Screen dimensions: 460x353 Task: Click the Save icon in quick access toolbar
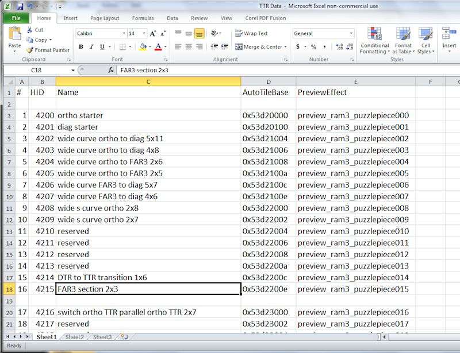20,6
